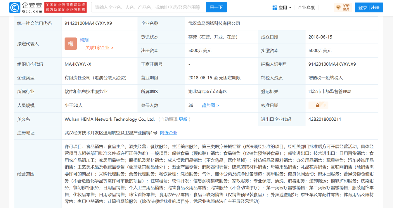The height and width of the screenshot is (208, 393).
Task: Click insured count 39
Action: click(191, 105)
